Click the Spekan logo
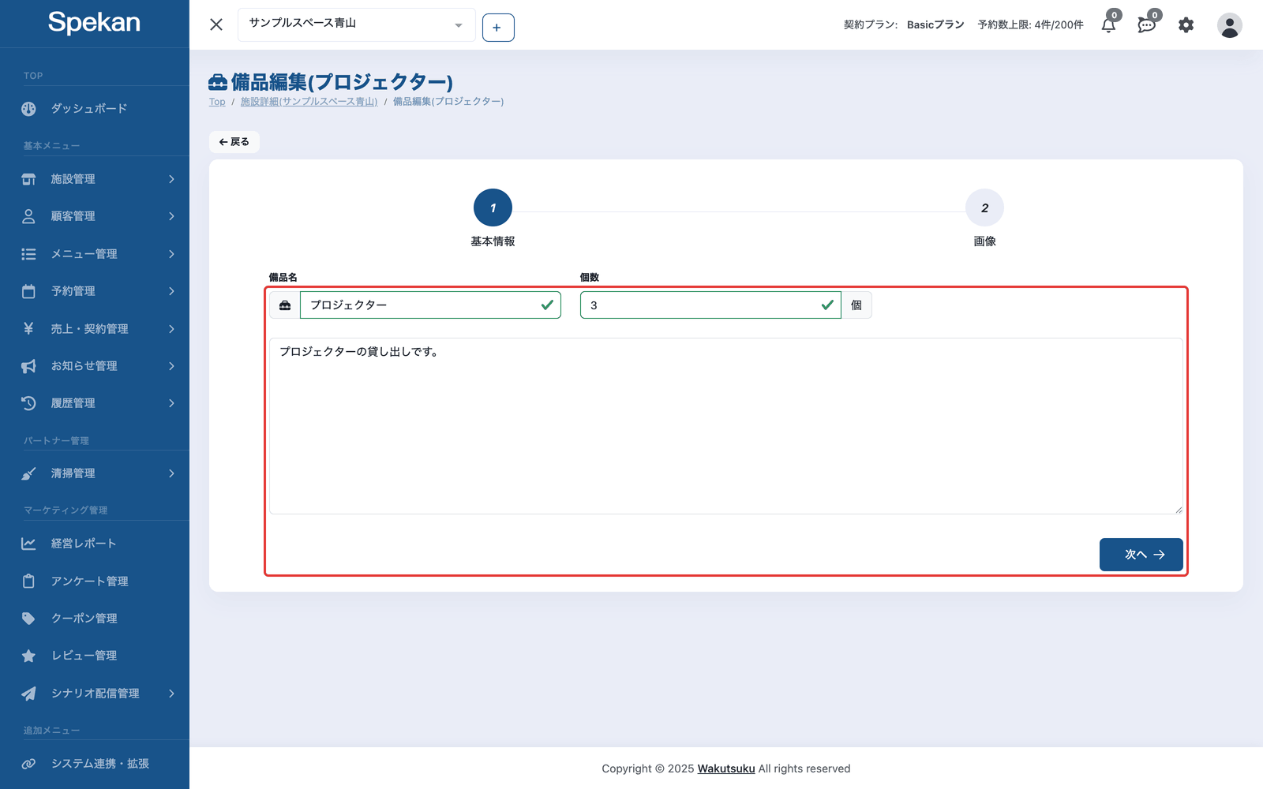This screenshot has height=789, width=1263. (94, 22)
